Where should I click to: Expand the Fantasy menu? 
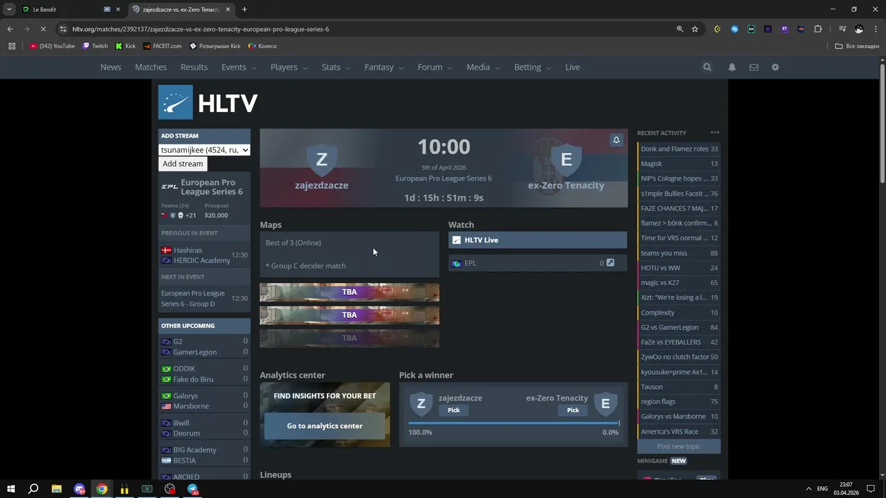(x=384, y=67)
